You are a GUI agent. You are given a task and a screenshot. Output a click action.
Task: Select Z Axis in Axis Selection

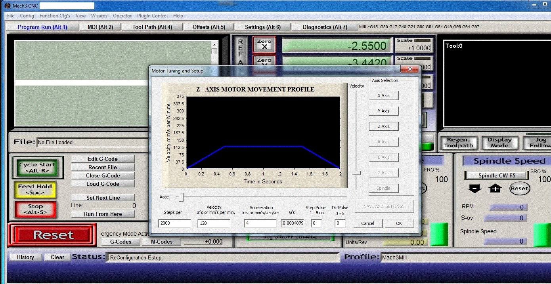tap(383, 126)
